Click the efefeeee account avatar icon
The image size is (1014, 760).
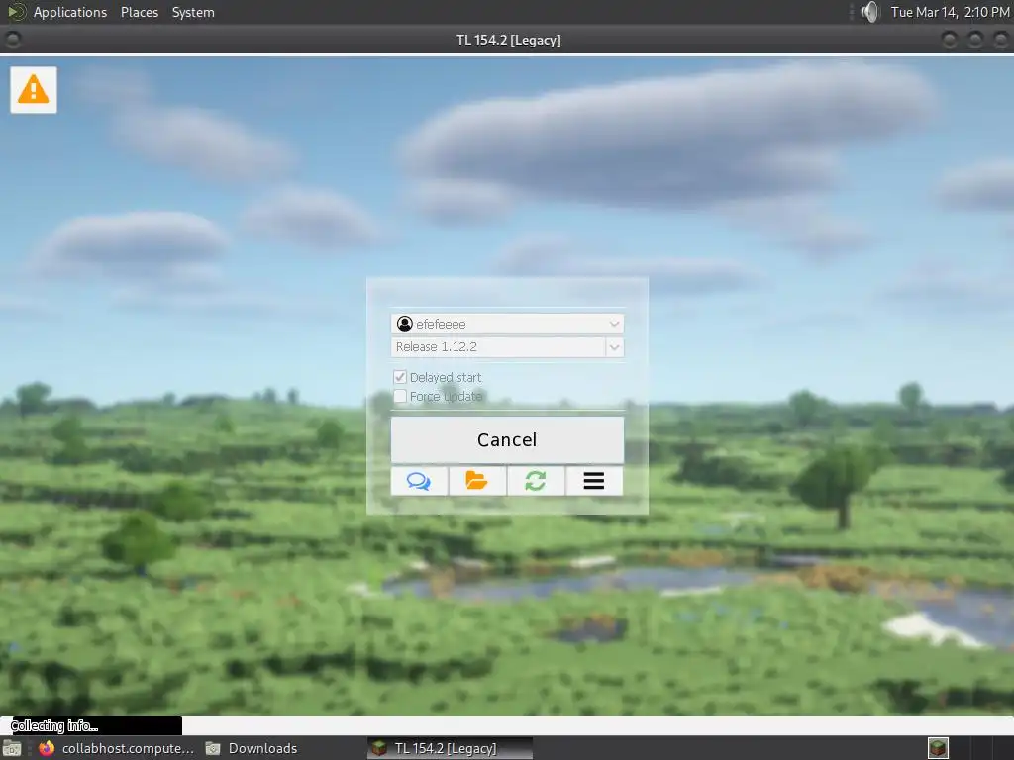(x=405, y=324)
